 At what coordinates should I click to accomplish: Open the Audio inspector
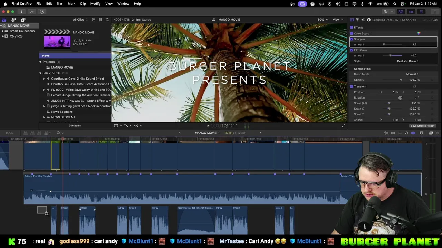point(363,20)
